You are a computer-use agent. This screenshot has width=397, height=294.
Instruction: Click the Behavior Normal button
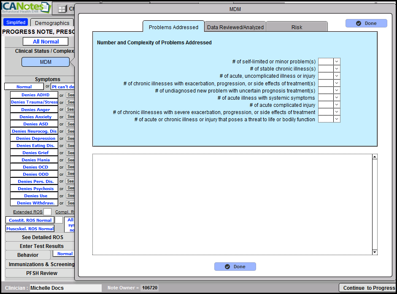[x=64, y=254]
